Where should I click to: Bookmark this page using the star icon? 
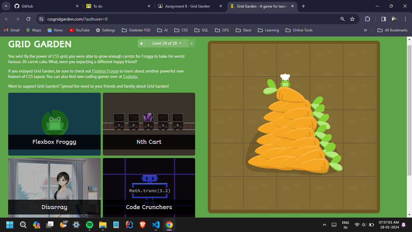click(x=352, y=19)
